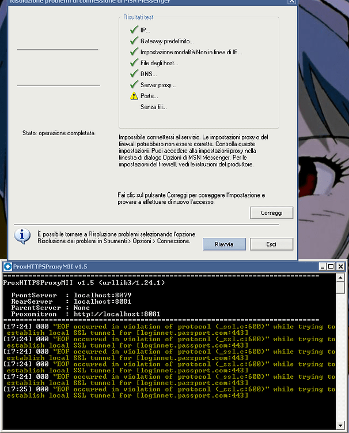Click the Esci button
This screenshot has width=349, height=433.
271,244
